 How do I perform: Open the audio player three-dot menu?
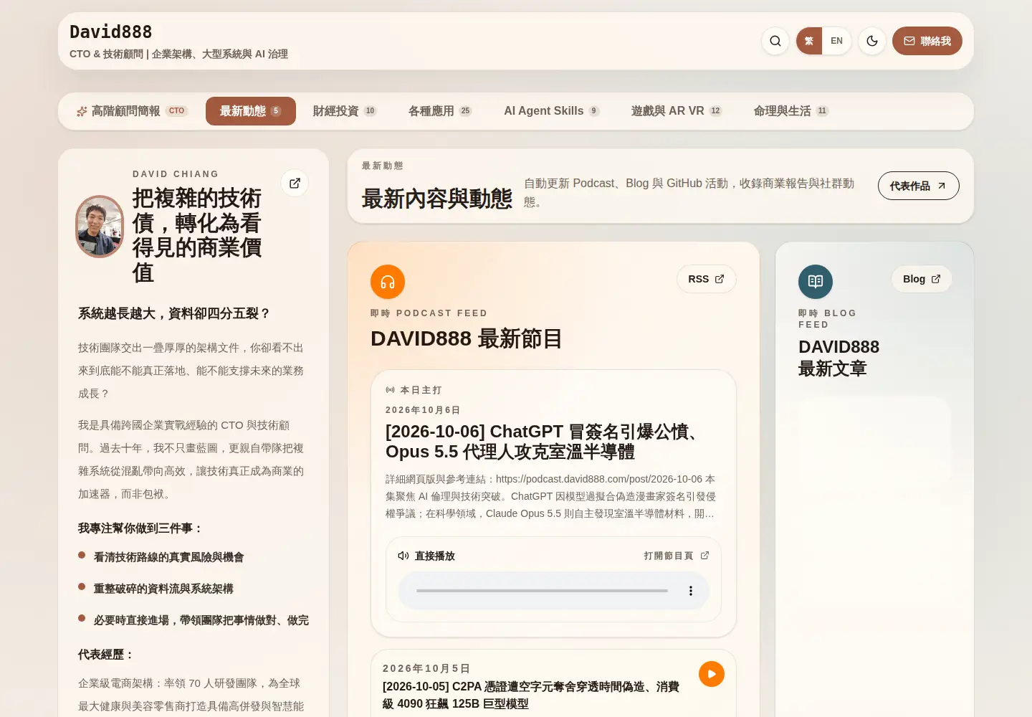(x=691, y=591)
